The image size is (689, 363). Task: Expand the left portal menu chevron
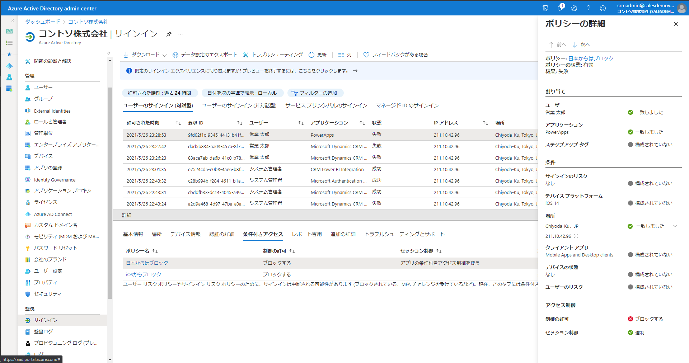pyautogui.click(x=13, y=20)
